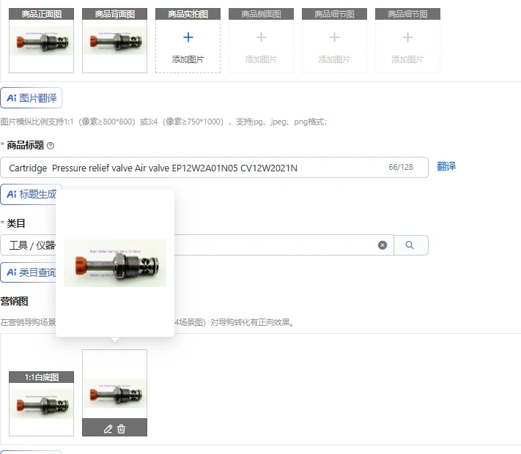Click the 类目 category input field
Viewport: 521px width, 454px height.
(x=197, y=245)
